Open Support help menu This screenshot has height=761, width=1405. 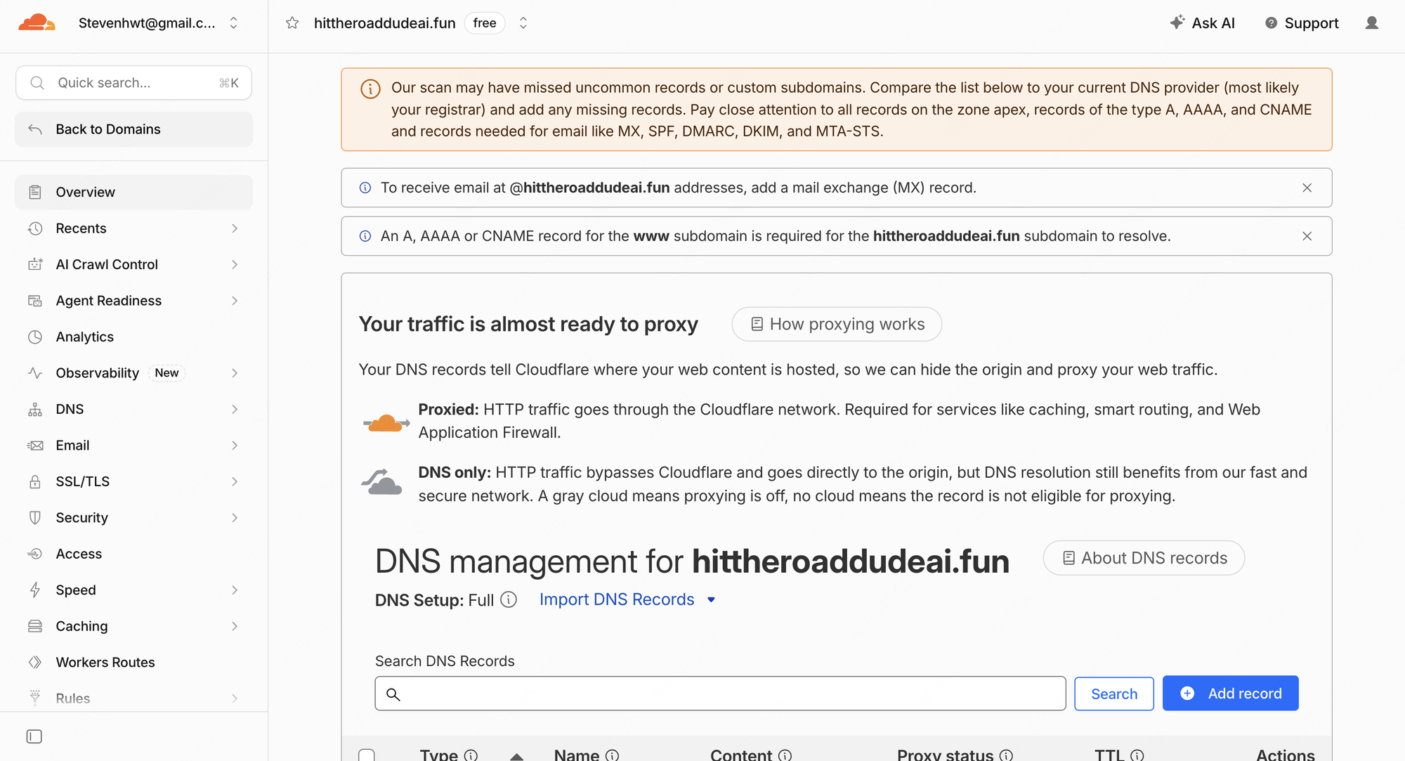tap(1302, 23)
